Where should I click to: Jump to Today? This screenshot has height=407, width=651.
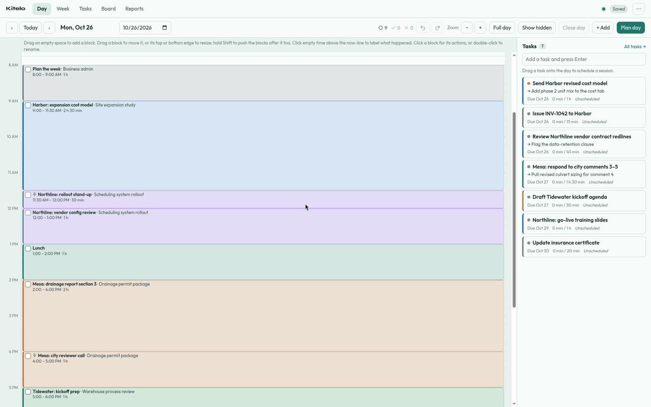point(31,28)
